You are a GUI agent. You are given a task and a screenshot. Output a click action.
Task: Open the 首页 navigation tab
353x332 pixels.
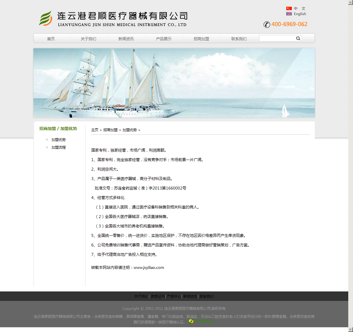pos(51,39)
